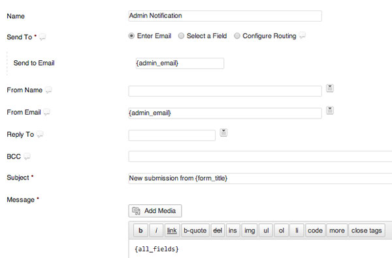Insert a link using the link button
The width and height of the screenshot is (392, 258).
pos(172,230)
